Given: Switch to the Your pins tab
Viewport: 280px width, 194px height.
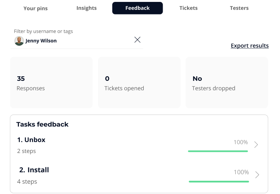Looking at the screenshot, I should coord(35,8).
